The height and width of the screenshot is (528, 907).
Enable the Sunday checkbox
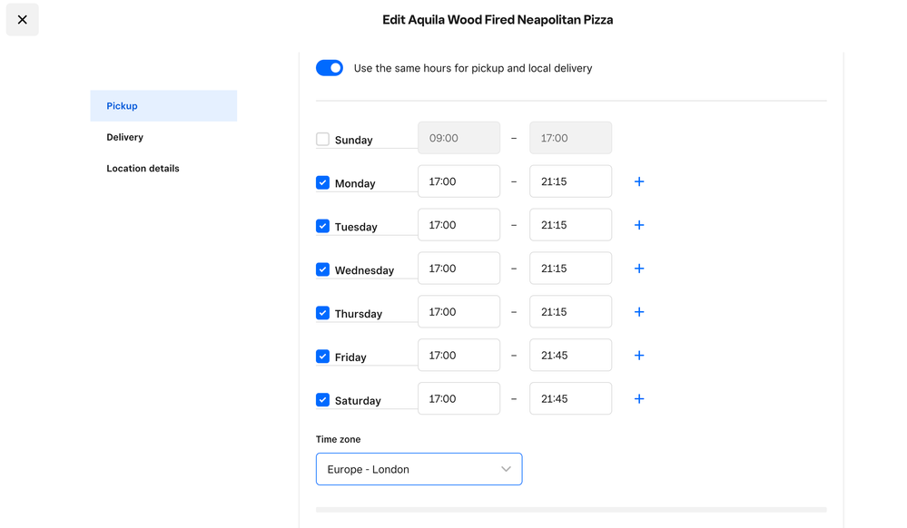[x=322, y=140]
